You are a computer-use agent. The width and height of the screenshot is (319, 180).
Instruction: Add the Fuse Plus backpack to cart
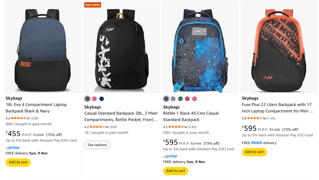coord(254,152)
